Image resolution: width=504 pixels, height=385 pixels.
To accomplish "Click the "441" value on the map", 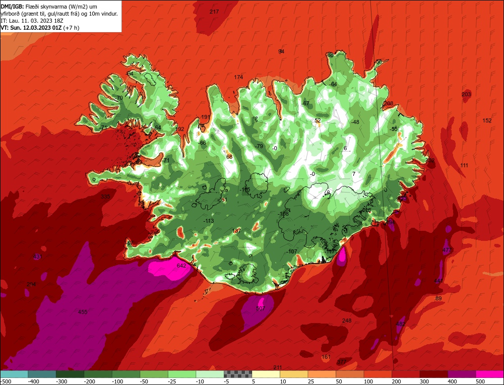I will point(438,281).
